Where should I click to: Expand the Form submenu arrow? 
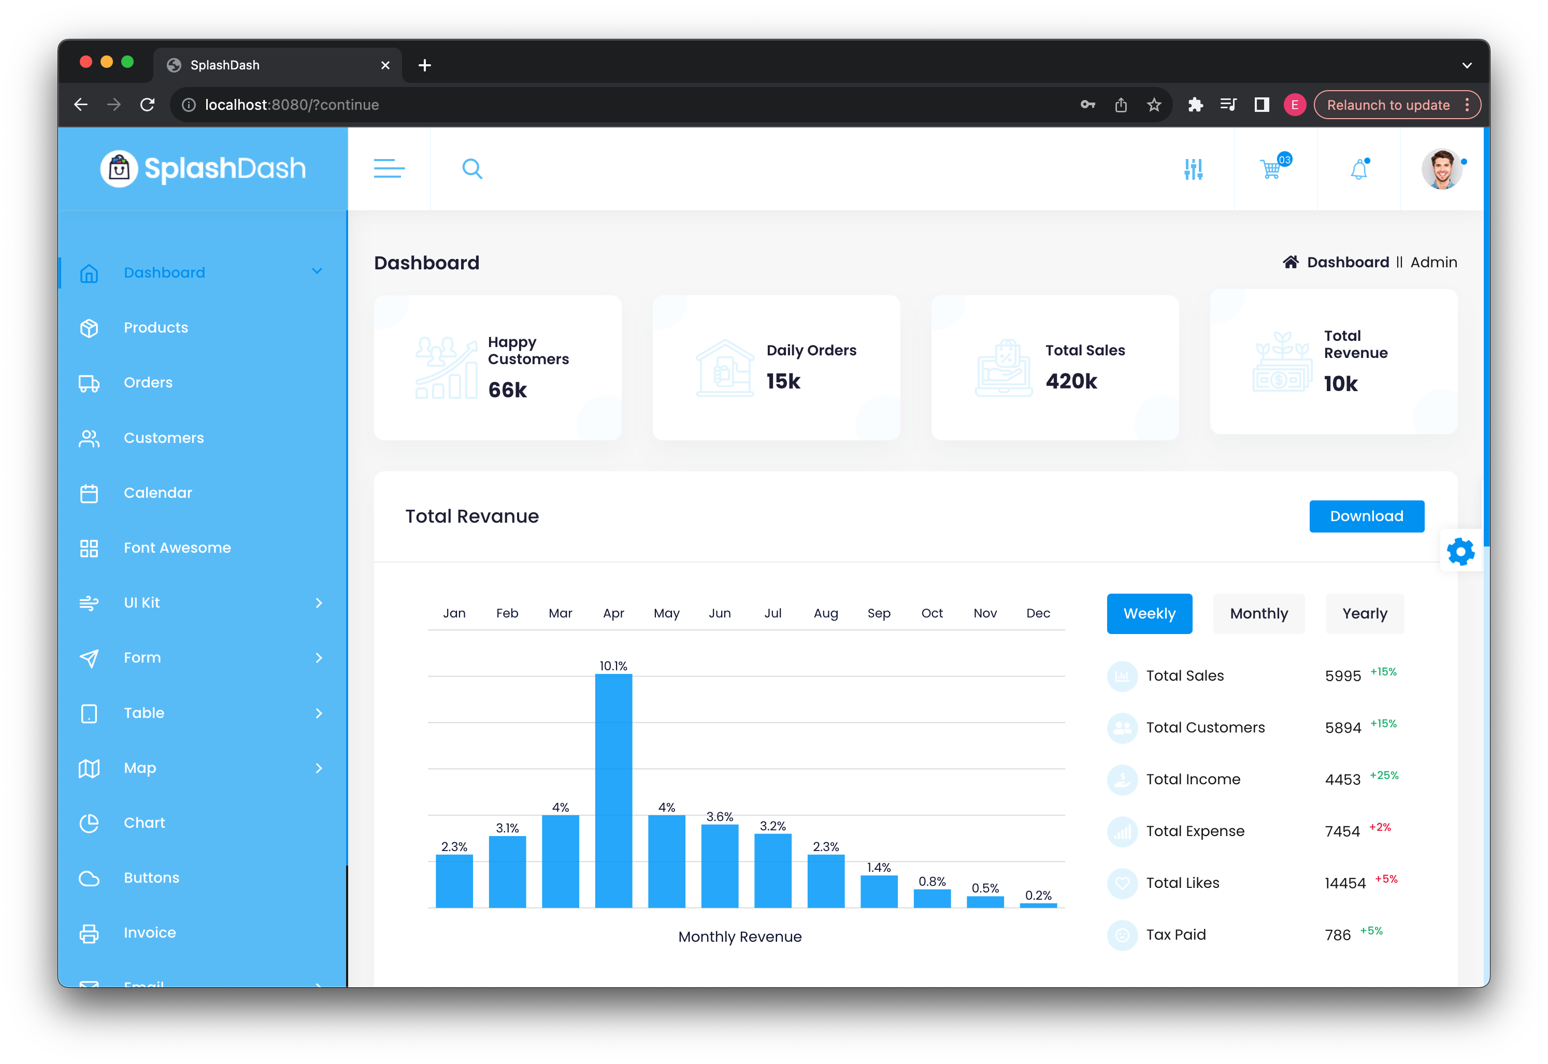coord(319,658)
